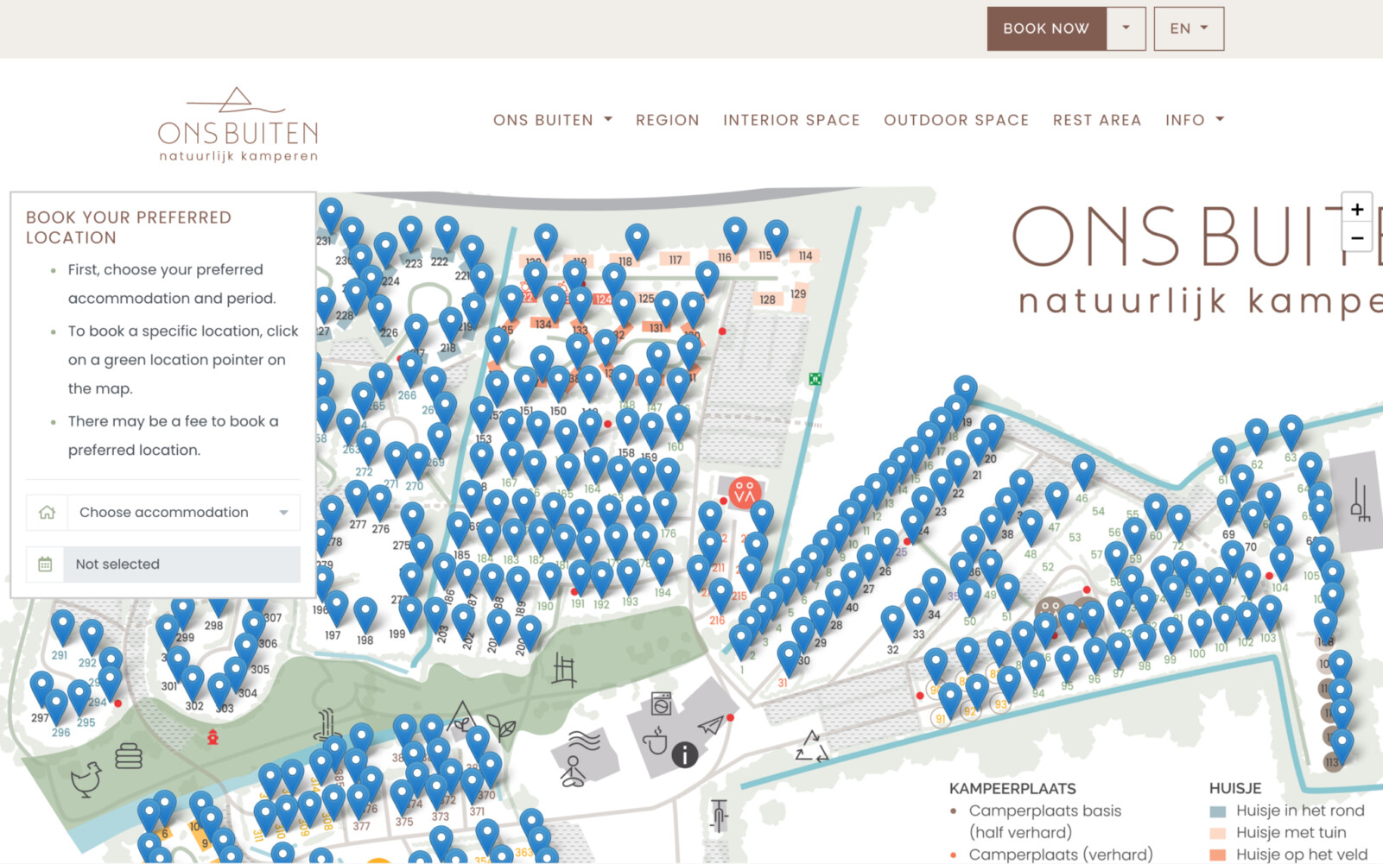Click the calendar icon beside Not selected

(46, 564)
